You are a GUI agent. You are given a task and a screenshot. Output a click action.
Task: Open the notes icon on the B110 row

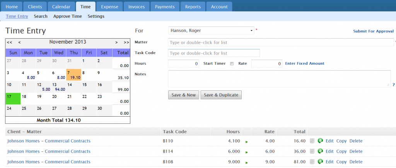[x=312, y=141]
